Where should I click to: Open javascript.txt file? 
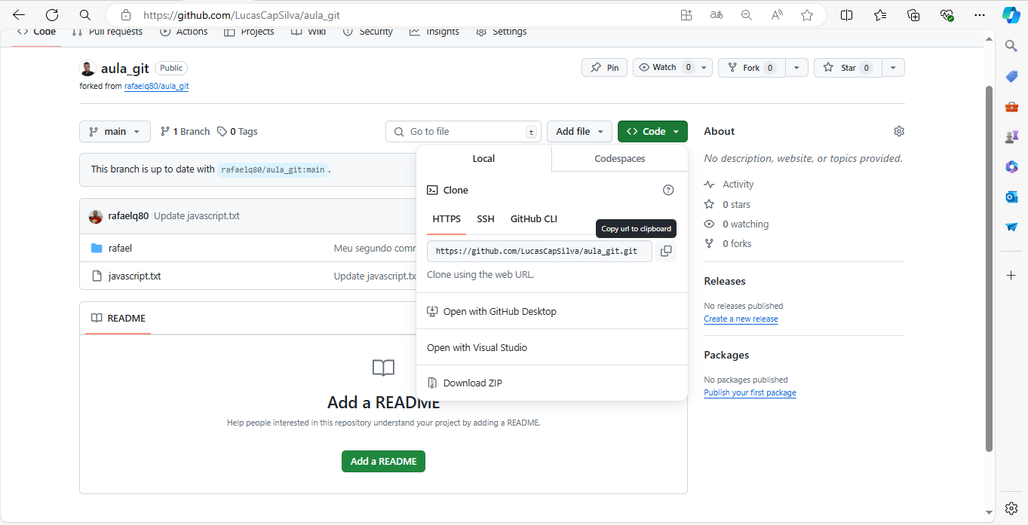(134, 276)
